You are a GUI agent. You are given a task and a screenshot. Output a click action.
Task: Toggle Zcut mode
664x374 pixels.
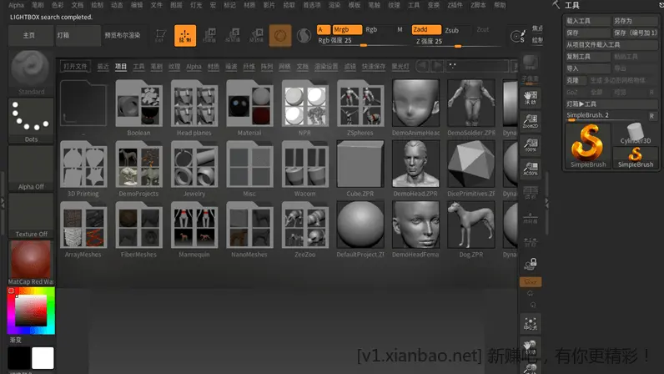click(483, 30)
